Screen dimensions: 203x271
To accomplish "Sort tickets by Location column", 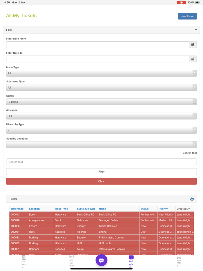I will pyautogui.click(x=34, y=209).
